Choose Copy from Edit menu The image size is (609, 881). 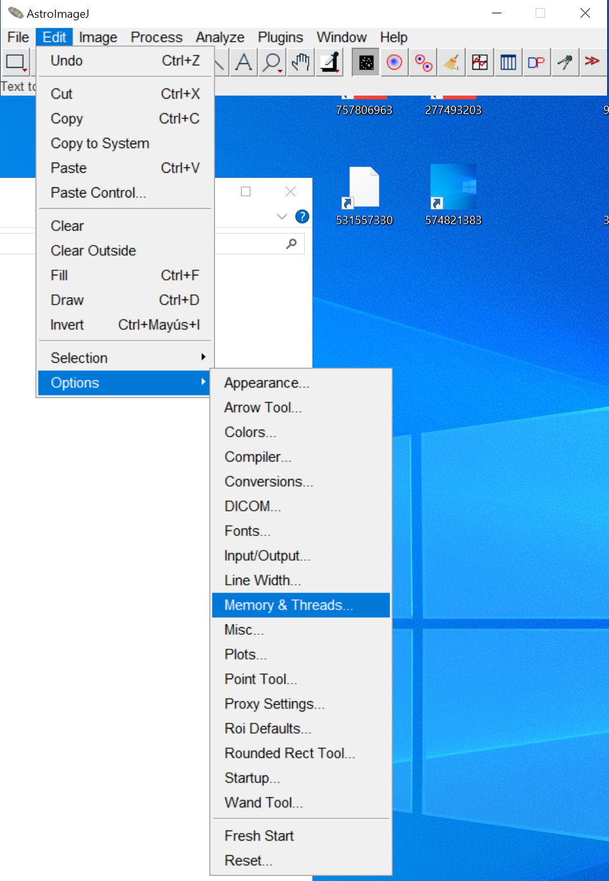tap(125, 118)
